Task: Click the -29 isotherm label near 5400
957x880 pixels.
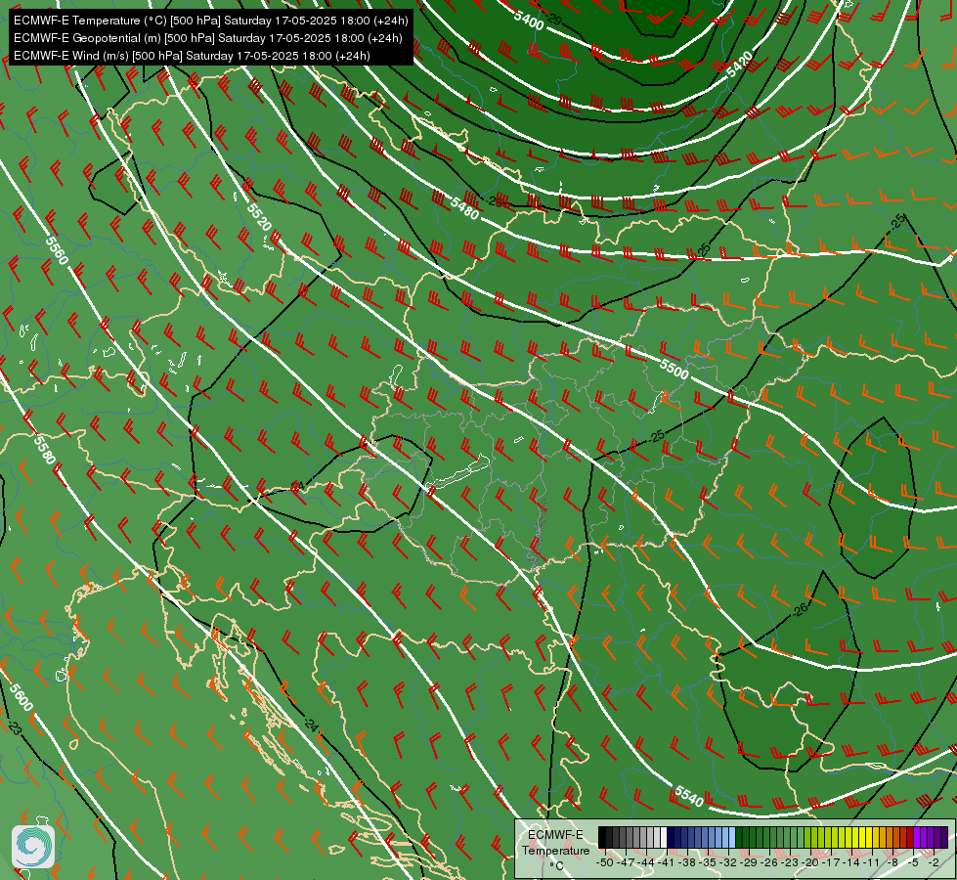Action: [553, 19]
